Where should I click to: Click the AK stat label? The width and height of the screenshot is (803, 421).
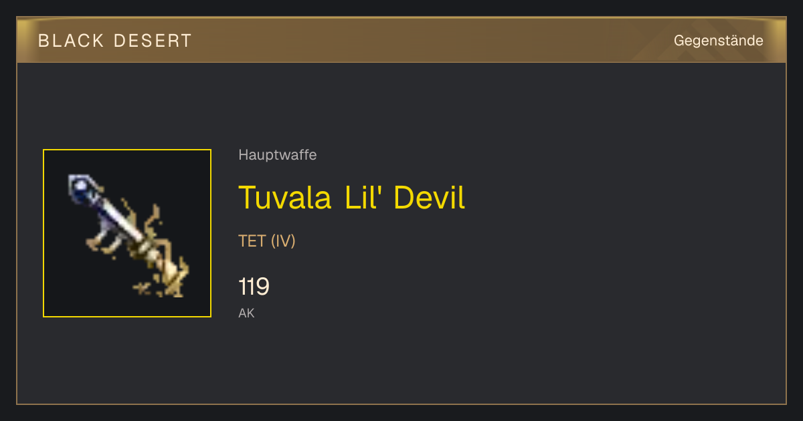point(246,313)
